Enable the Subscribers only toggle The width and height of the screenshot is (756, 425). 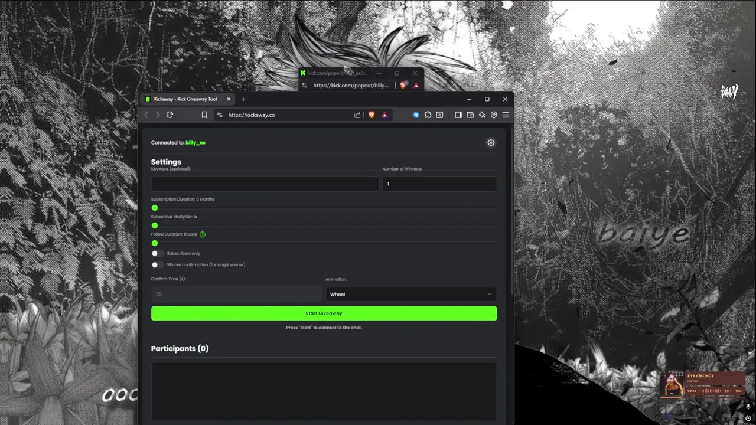pyautogui.click(x=157, y=253)
